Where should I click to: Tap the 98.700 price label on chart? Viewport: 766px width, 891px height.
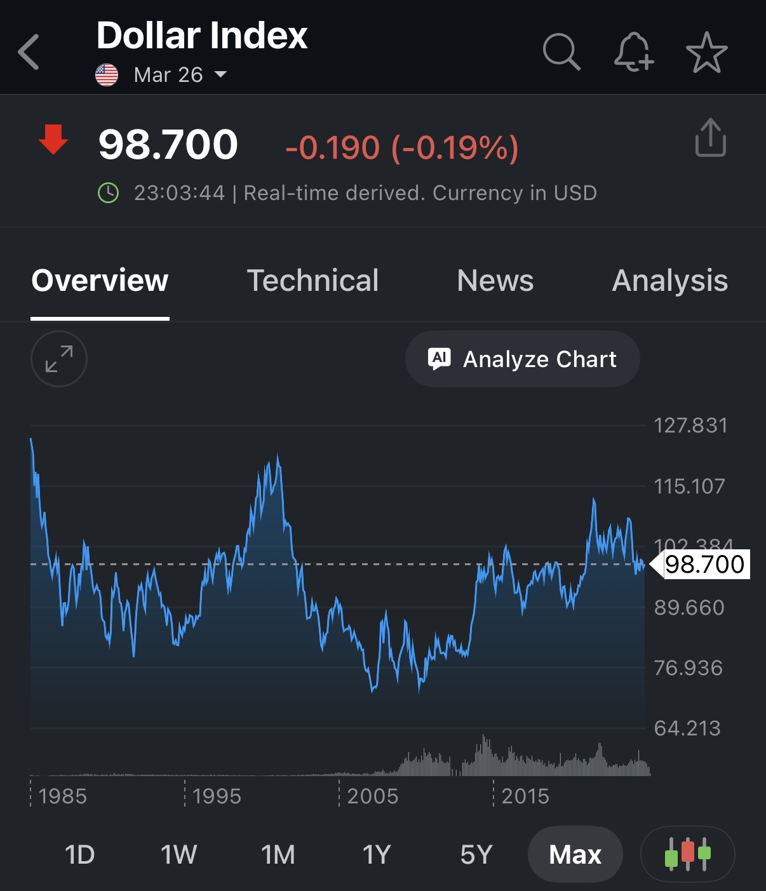704,565
